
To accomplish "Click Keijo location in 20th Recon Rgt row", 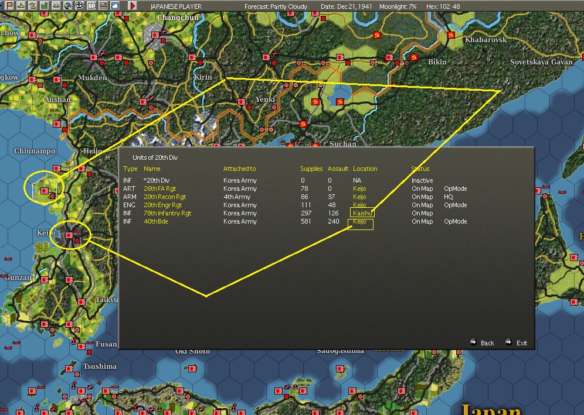I will click(x=359, y=197).
